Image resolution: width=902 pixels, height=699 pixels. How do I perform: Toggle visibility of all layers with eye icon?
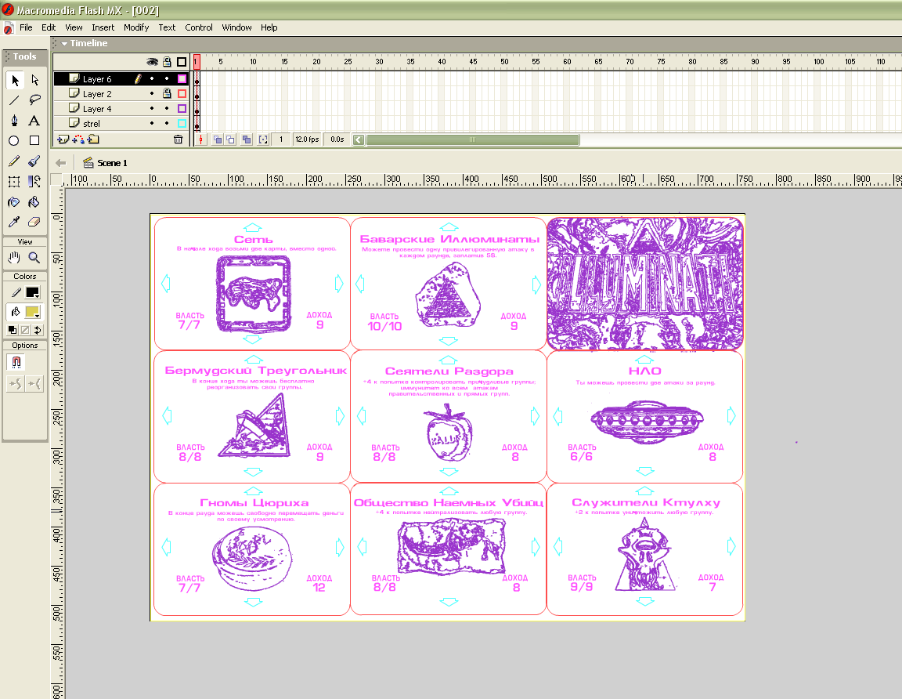152,62
